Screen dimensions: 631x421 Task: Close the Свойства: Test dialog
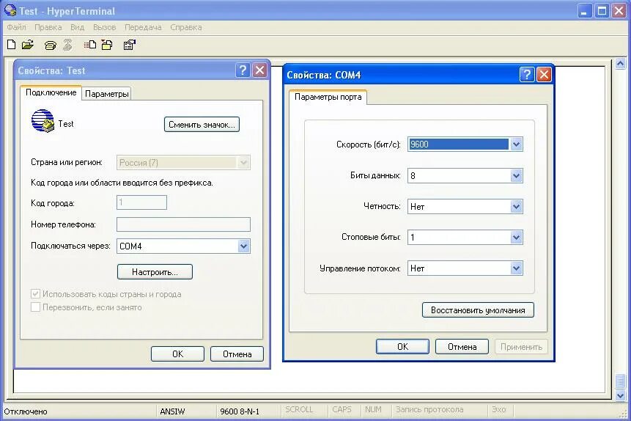pos(260,70)
